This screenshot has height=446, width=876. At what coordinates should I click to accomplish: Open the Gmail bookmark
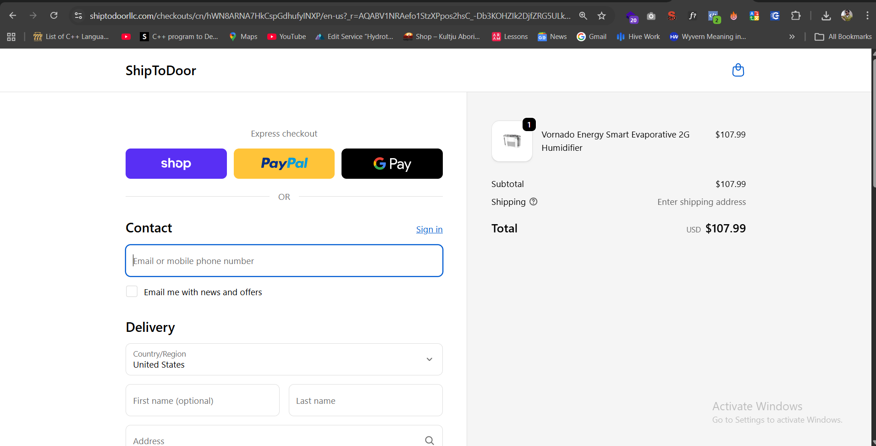click(592, 37)
